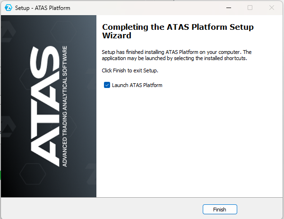This screenshot has height=219, width=284.
Task: Click the Finish button to exit Setup
Action: 220,210
